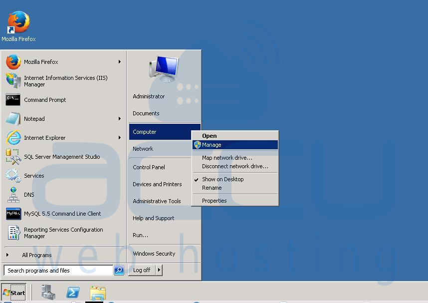Select Rename in the context menu
The image size is (428, 303).
235,188
